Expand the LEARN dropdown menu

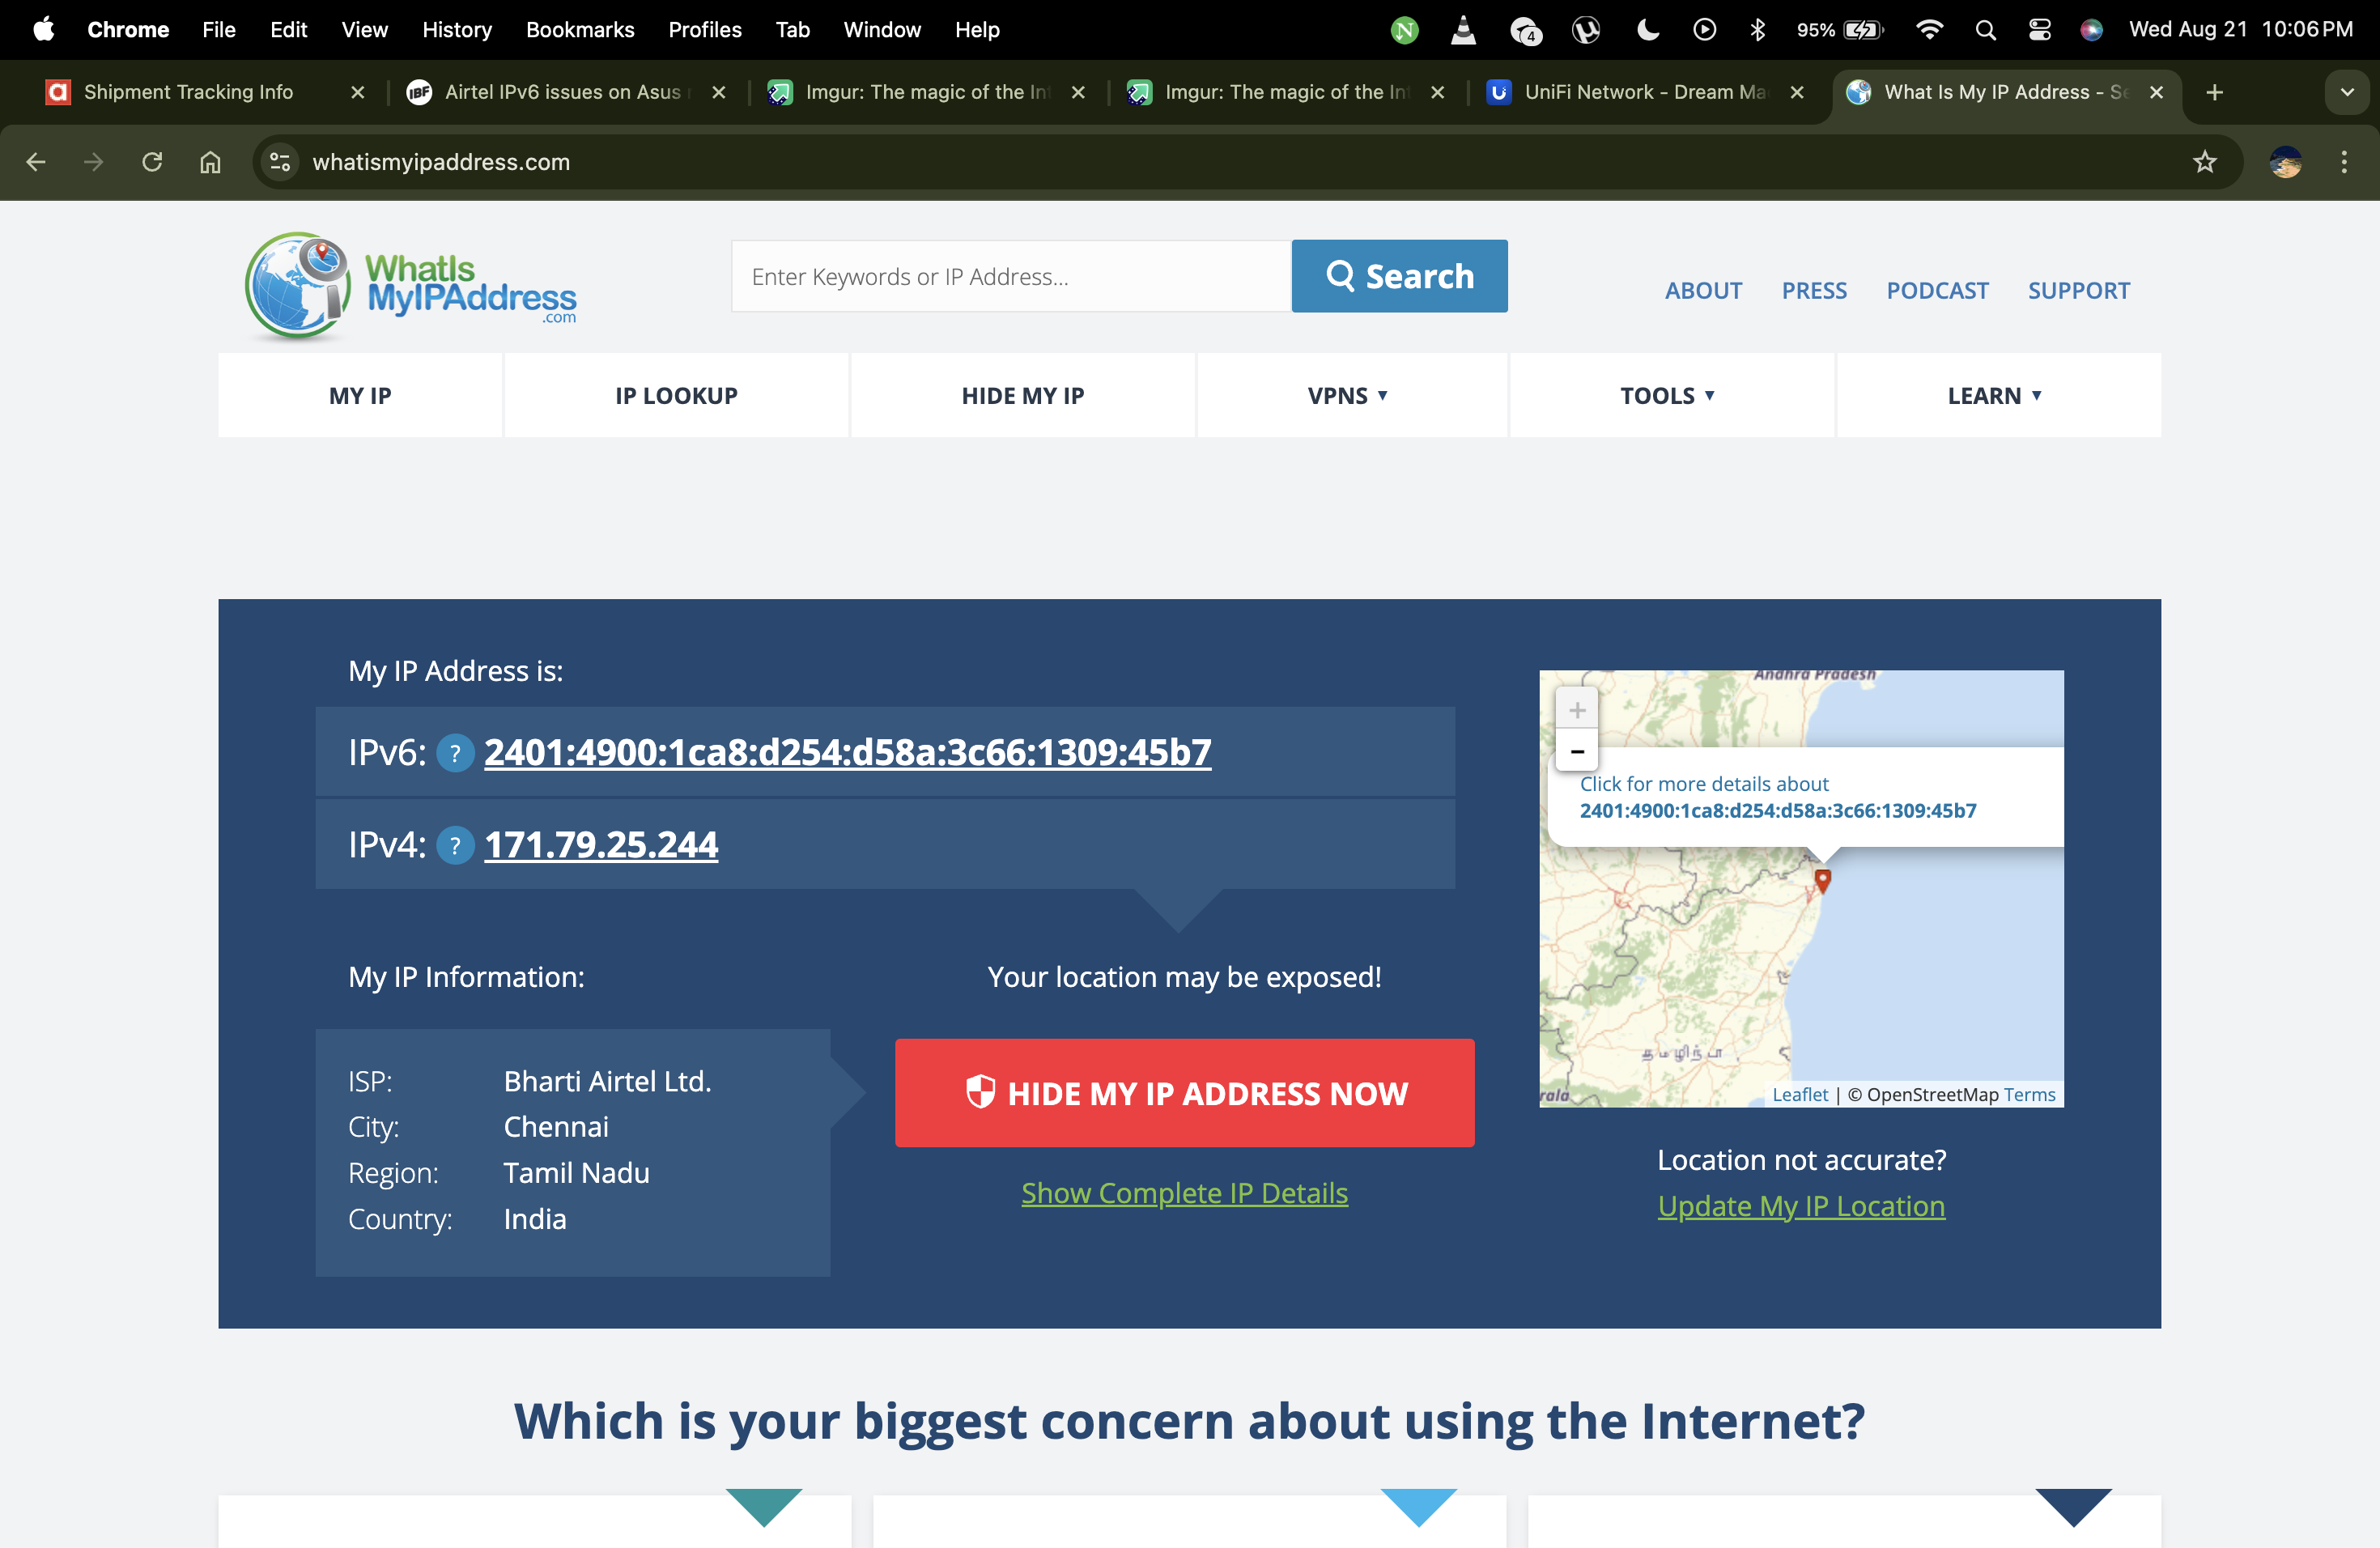[1994, 396]
